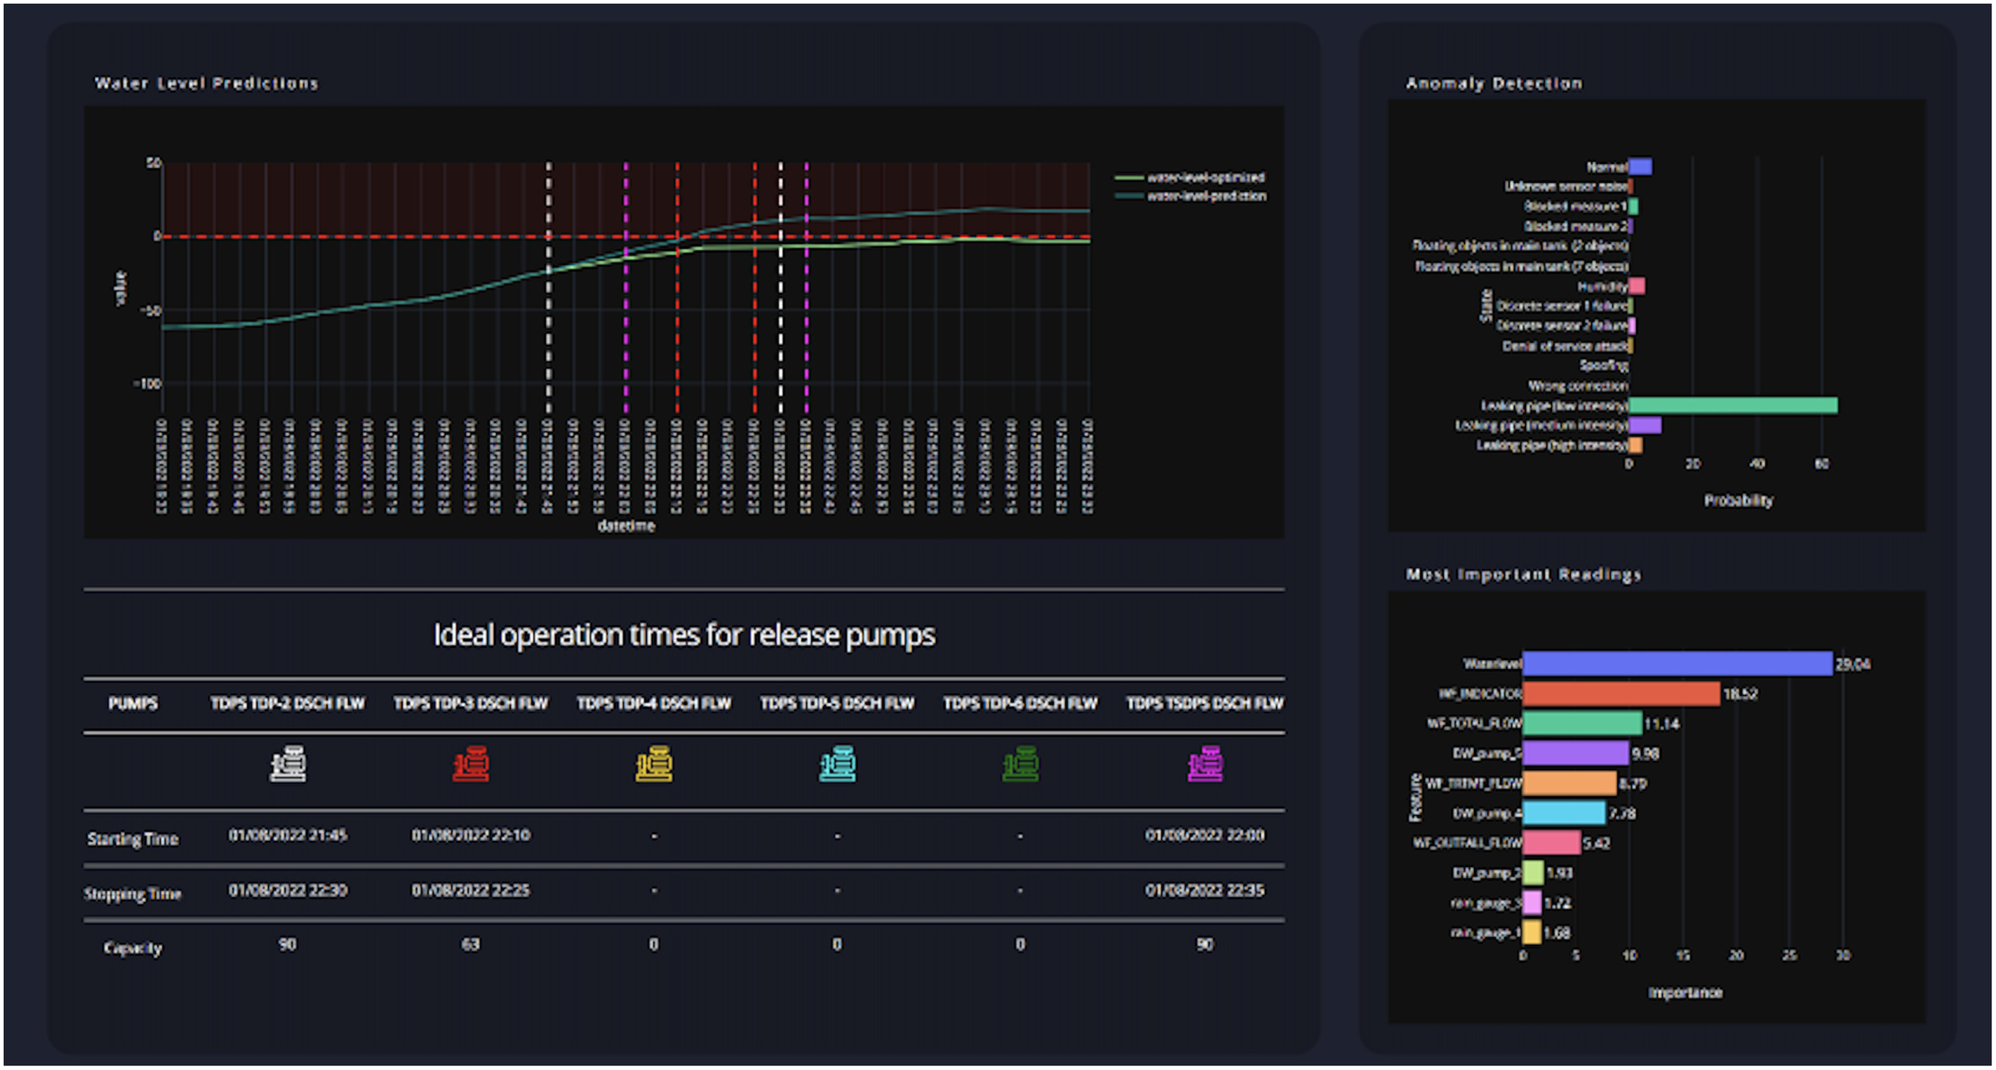This screenshot has height=1070, width=1996.
Task: Click the TSDPS stopping time 22:35 cell
Action: pos(1204,890)
